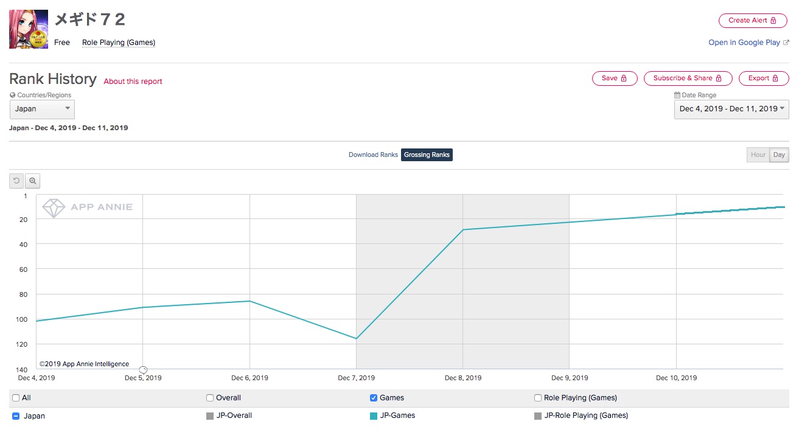Click the circle marker on the Dec 5 axis
Screen dimensions: 799x438
(143, 370)
